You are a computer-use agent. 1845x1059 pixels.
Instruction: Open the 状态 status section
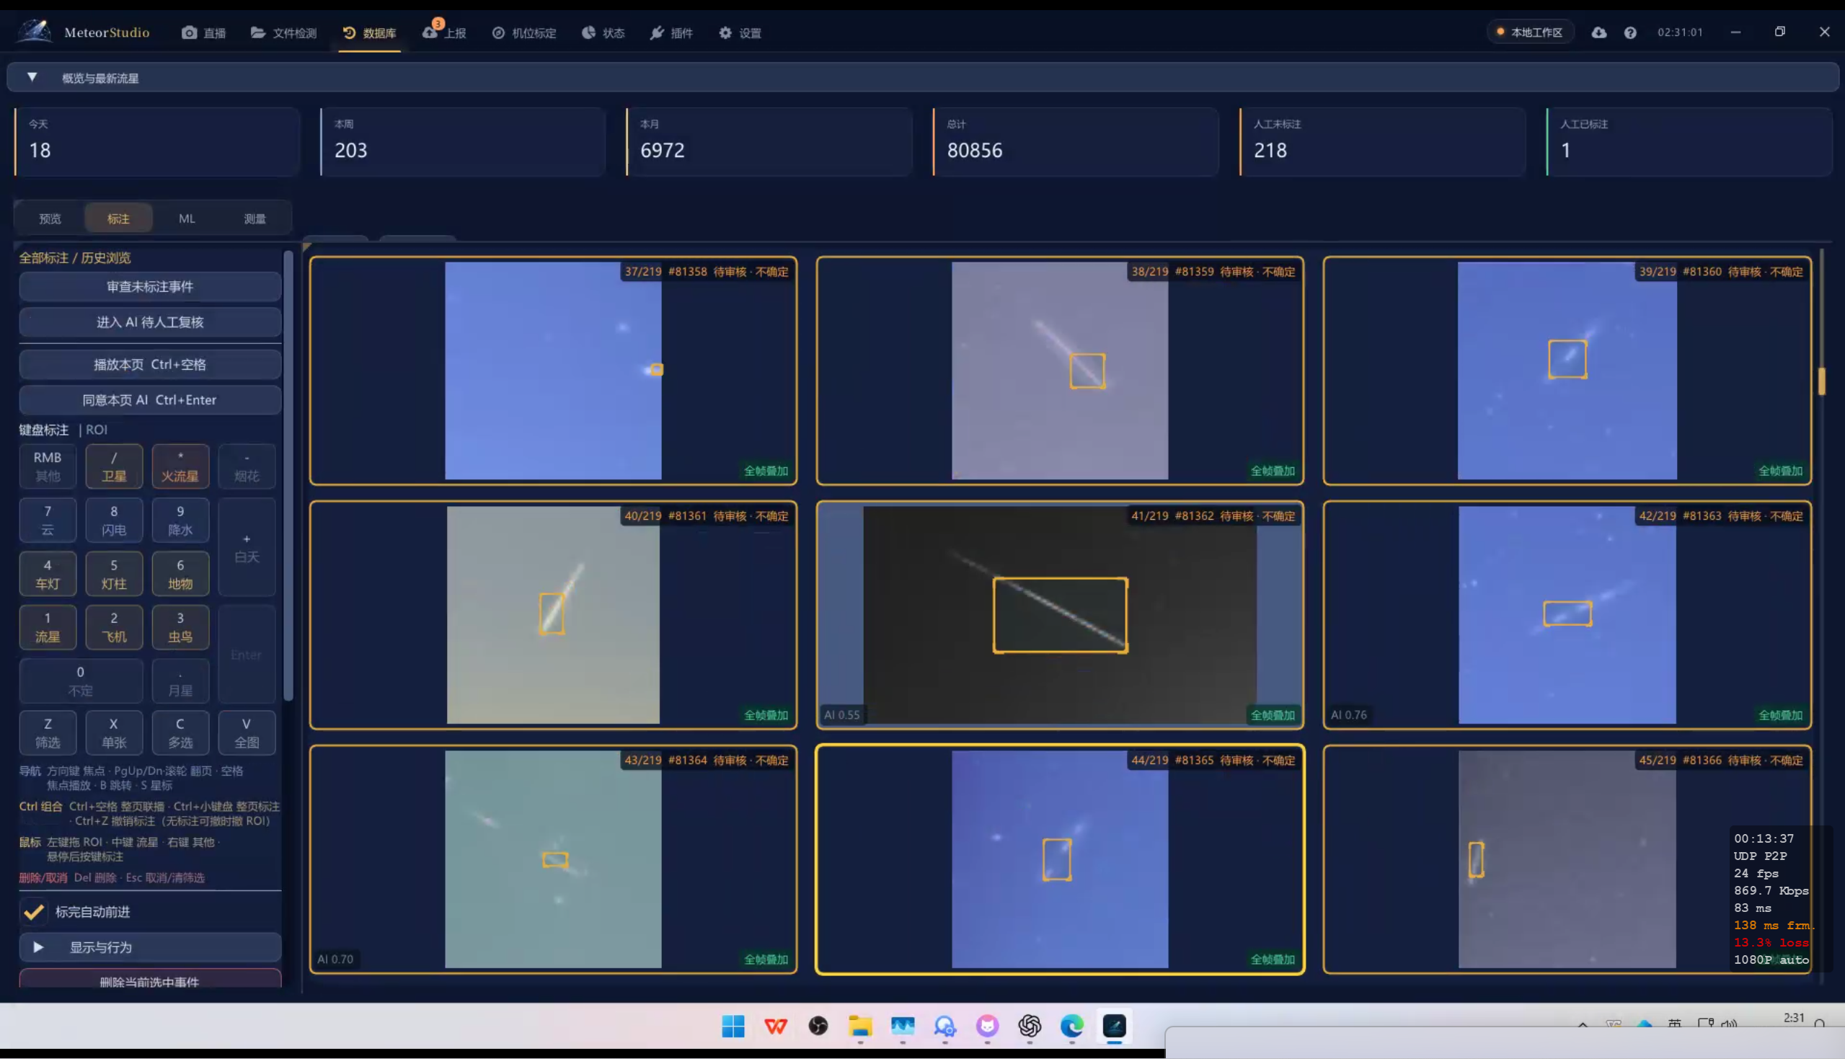603,32
